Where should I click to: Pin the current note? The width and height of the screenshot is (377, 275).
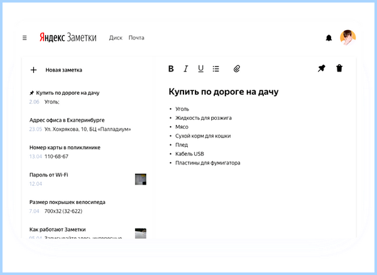pyautogui.click(x=322, y=68)
